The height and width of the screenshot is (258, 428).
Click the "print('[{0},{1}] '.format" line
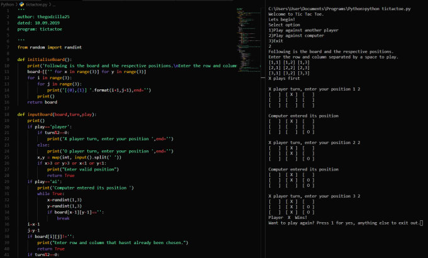coord(99,90)
